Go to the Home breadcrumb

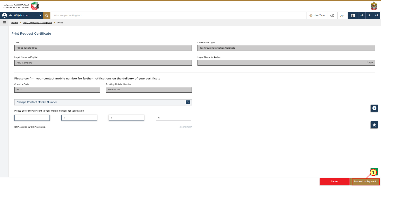15,22
